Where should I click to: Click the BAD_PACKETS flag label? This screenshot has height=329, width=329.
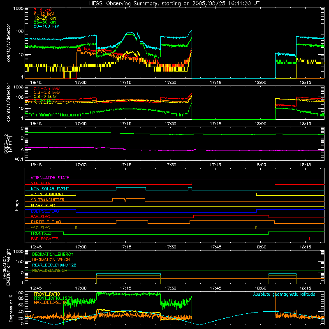pyautogui.click(x=45, y=239)
